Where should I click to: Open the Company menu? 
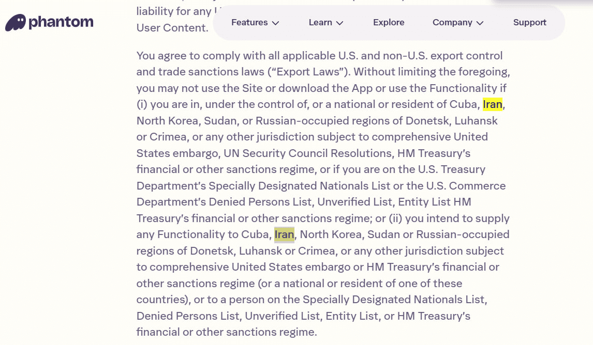point(452,23)
